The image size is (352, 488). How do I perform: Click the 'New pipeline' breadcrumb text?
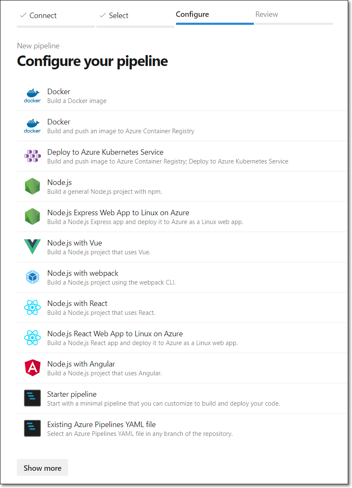click(x=38, y=46)
